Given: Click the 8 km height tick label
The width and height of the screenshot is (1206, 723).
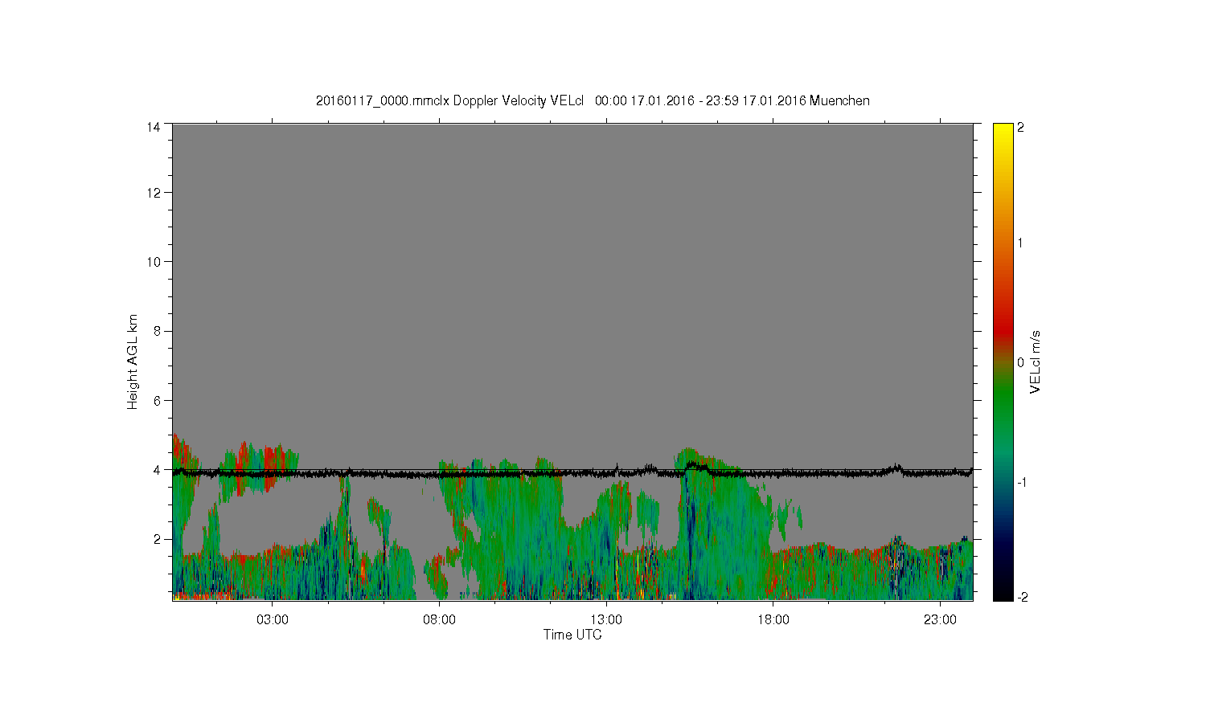Looking at the screenshot, I should pos(157,331).
